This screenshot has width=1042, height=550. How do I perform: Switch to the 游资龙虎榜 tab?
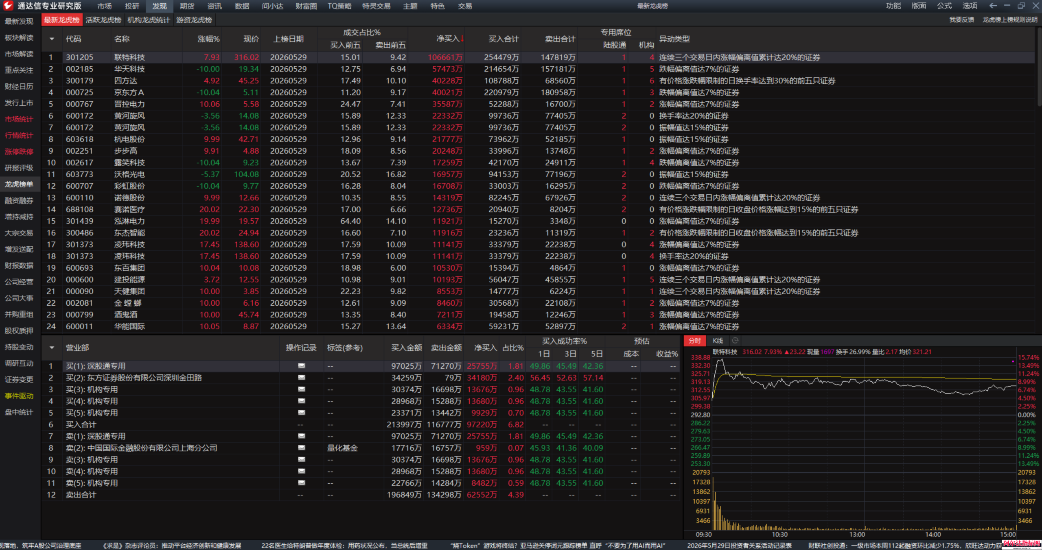click(194, 20)
